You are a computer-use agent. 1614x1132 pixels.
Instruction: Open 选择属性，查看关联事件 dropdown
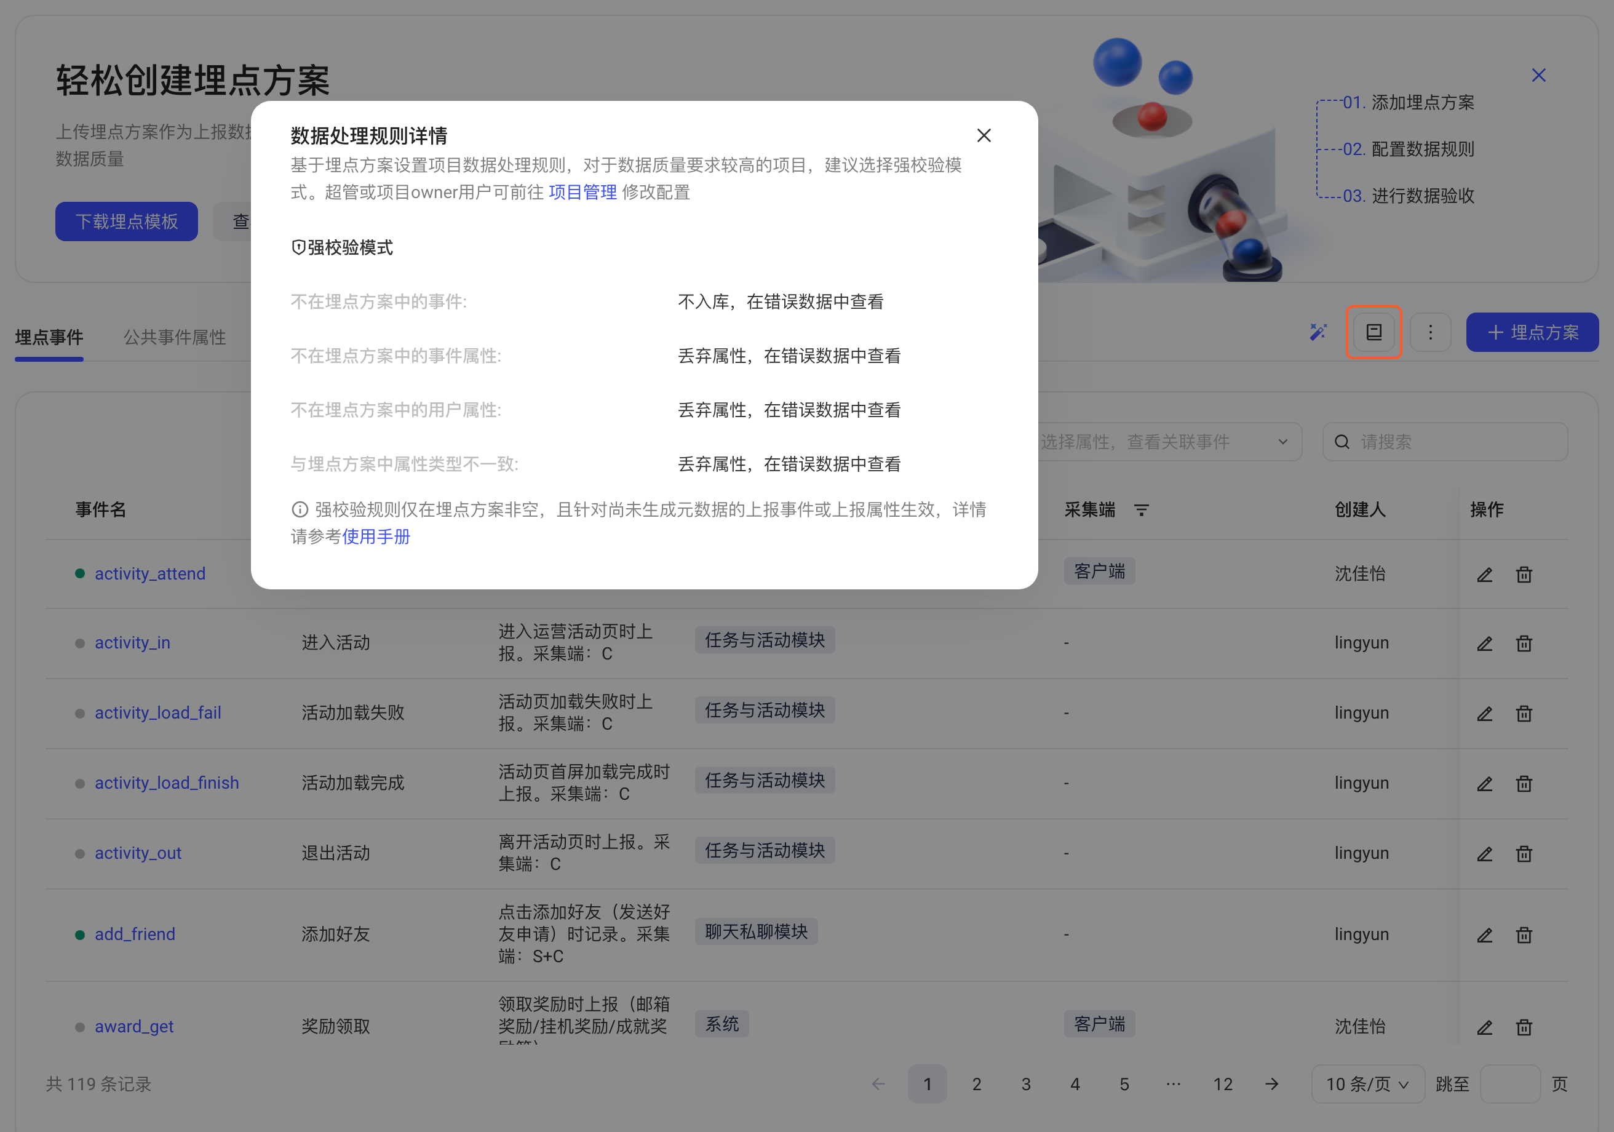1167,442
